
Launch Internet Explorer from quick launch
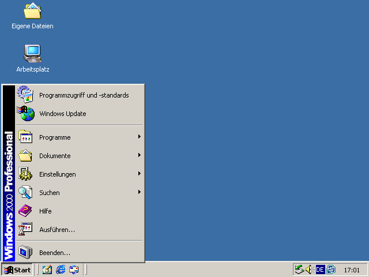coord(61,269)
